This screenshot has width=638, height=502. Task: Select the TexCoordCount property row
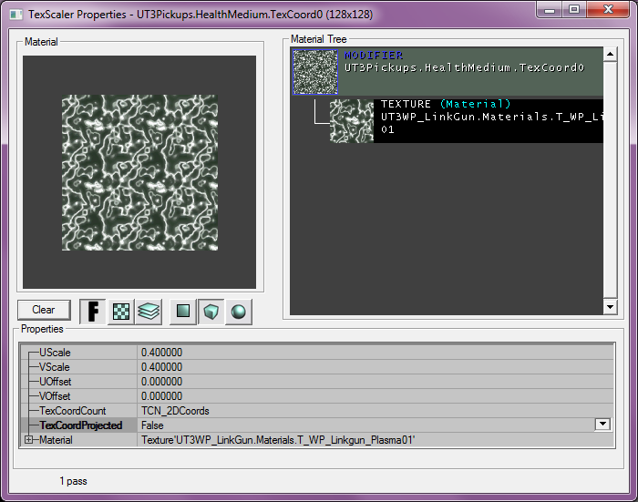[78, 411]
